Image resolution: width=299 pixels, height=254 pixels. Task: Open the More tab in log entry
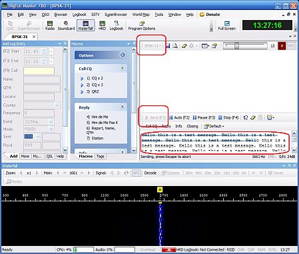(25, 157)
